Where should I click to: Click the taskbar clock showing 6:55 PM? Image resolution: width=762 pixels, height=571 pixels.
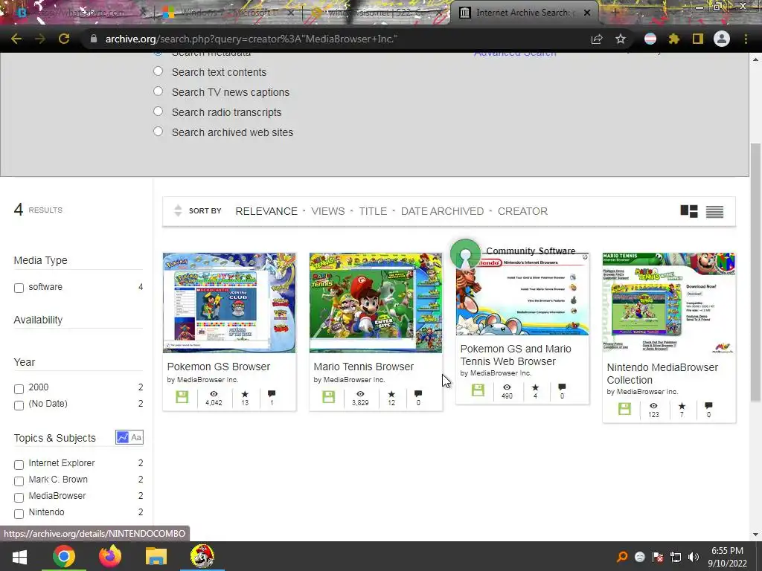(x=727, y=557)
